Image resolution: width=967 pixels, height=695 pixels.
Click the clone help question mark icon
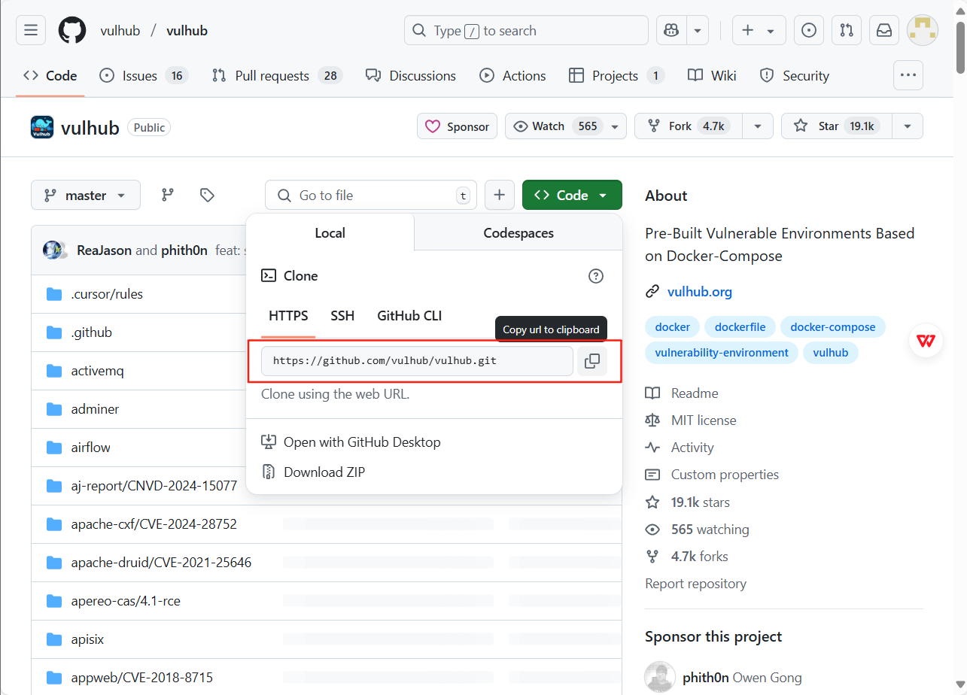pyautogui.click(x=595, y=276)
